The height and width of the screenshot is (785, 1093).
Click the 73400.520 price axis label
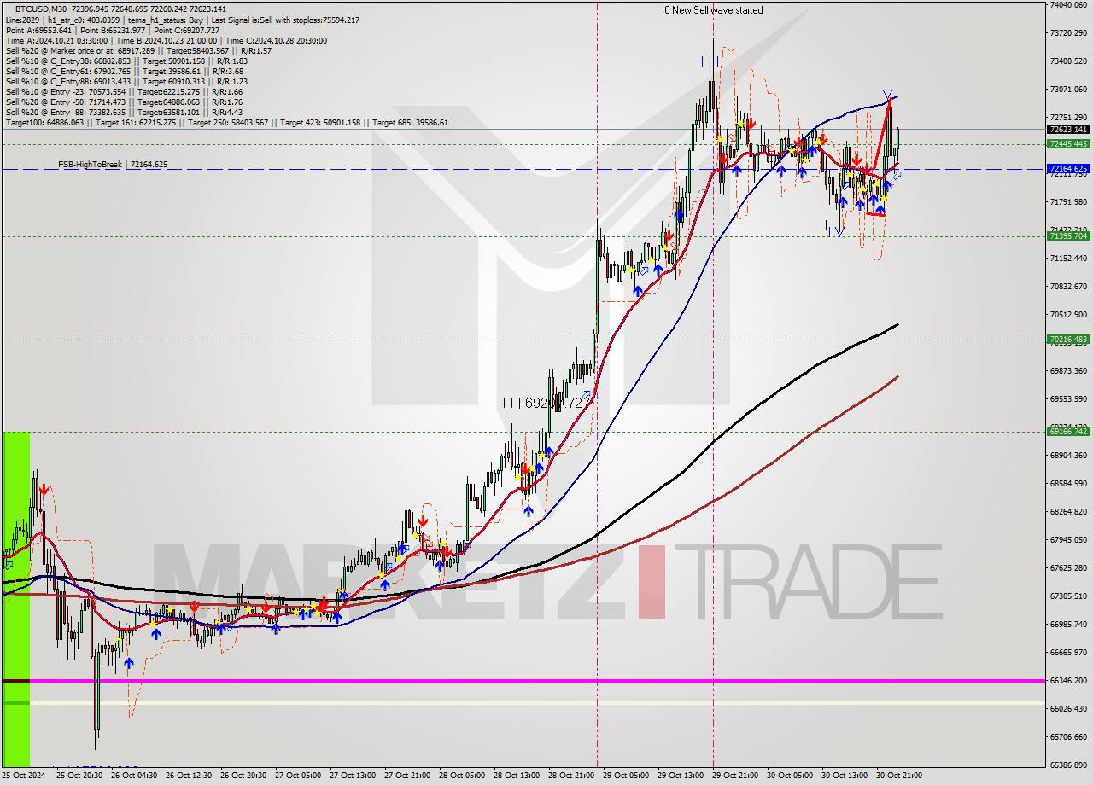pos(1068,61)
